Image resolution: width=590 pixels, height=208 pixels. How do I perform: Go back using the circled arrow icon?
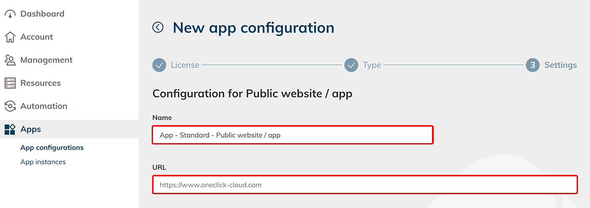158,28
